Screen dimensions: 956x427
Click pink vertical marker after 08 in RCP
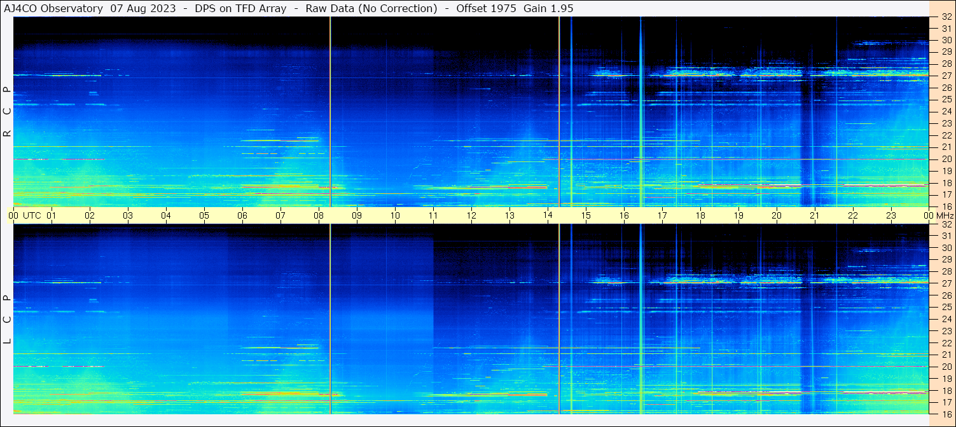tap(330, 112)
